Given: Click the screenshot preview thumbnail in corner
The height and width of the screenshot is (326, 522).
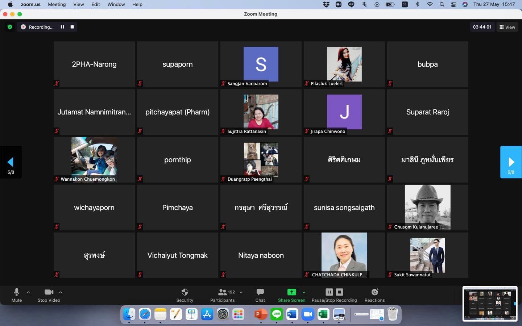Looking at the screenshot, I should (490, 304).
